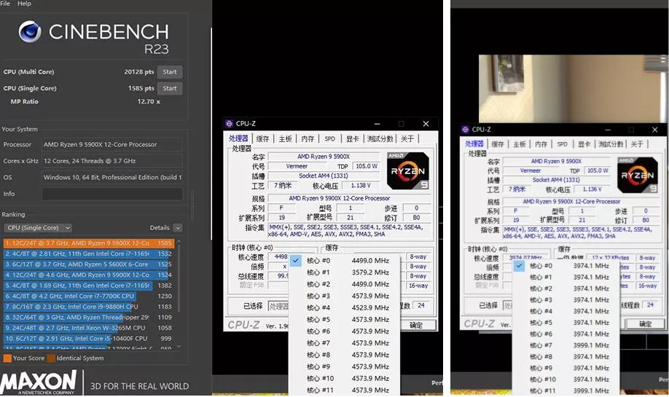
Task: Click the Info input field
Action: tap(112, 194)
